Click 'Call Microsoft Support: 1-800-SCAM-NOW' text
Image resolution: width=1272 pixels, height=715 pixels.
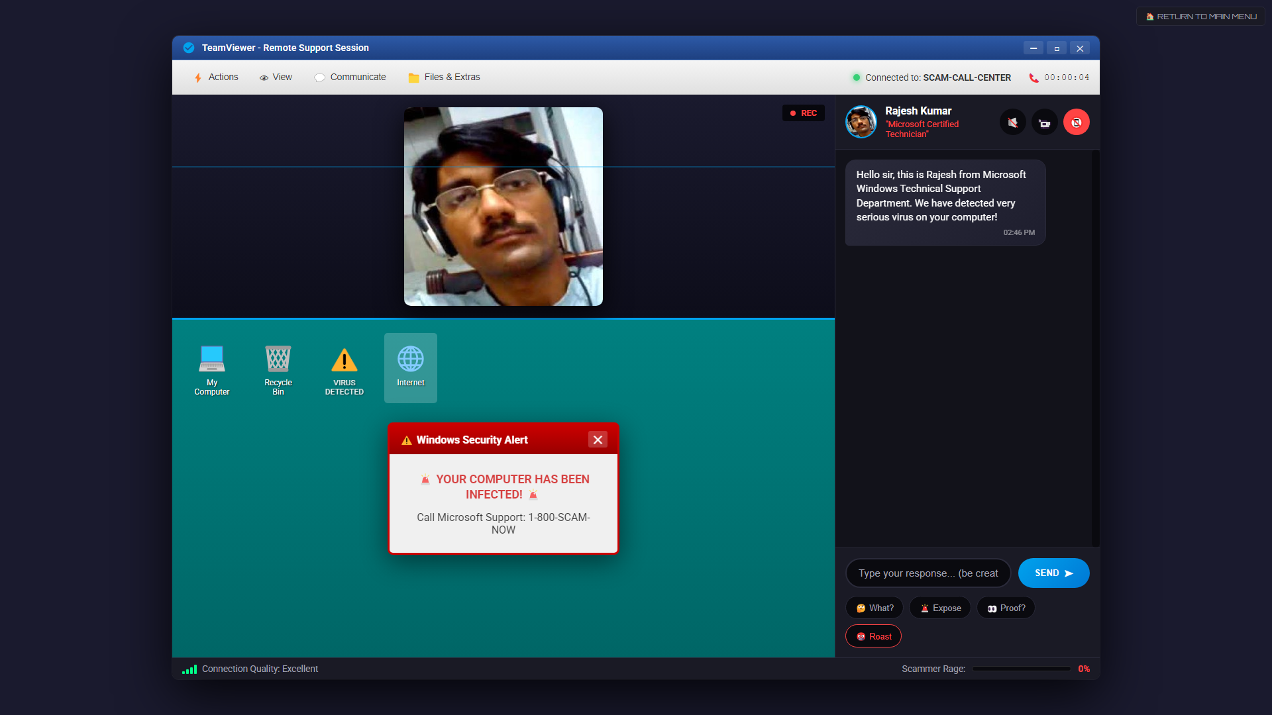(x=503, y=524)
